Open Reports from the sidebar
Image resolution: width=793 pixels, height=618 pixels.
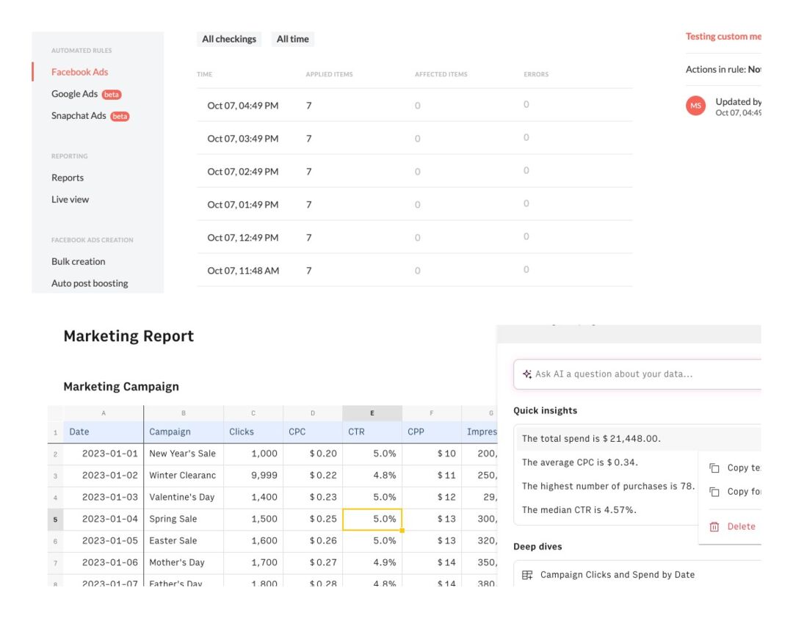coord(68,178)
